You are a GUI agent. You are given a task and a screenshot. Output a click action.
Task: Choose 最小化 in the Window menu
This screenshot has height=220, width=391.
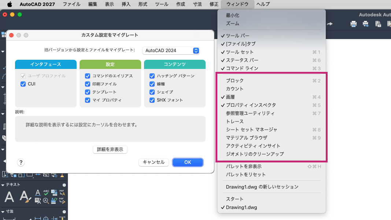pyautogui.click(x=271, y=15)
